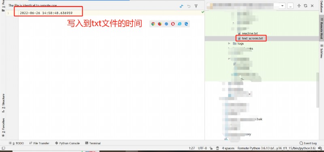Open file in Chrome browser icon

pos(153,24)
